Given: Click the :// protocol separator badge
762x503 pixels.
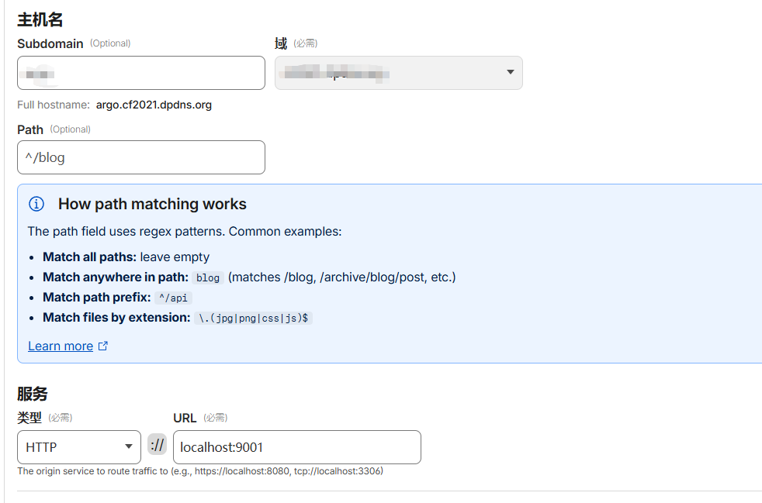Looking at the screenshot, I should click(x=158, y=446).
